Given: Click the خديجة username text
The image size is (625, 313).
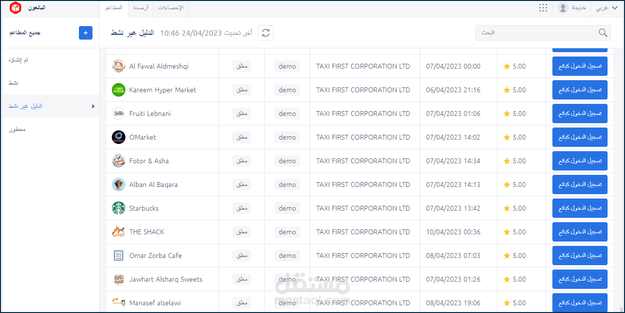Looking at the screenshot, I should (x=579, y=8).
